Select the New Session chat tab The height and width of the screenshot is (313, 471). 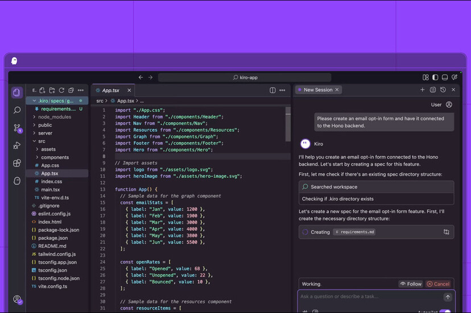coord(318,90)
